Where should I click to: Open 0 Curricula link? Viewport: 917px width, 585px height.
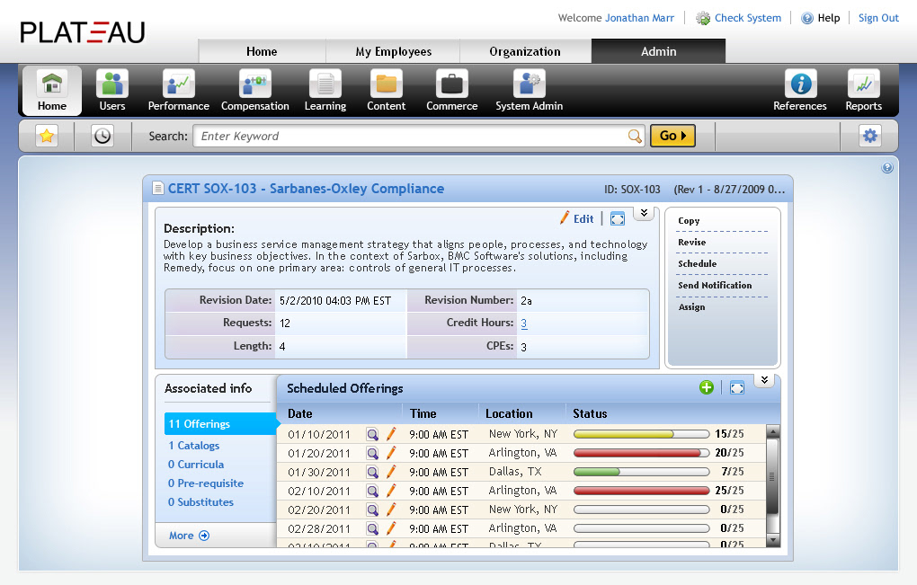tap(196, 464)
